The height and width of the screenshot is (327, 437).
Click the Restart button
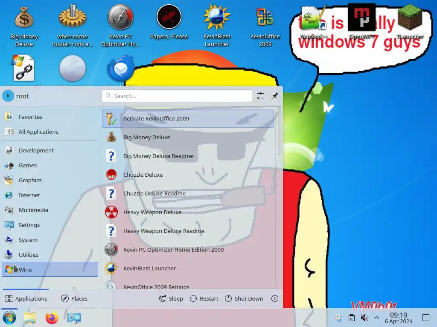(x=204, y=298)
